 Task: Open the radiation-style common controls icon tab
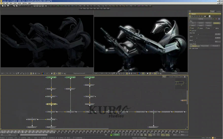(x=214, y=19)
